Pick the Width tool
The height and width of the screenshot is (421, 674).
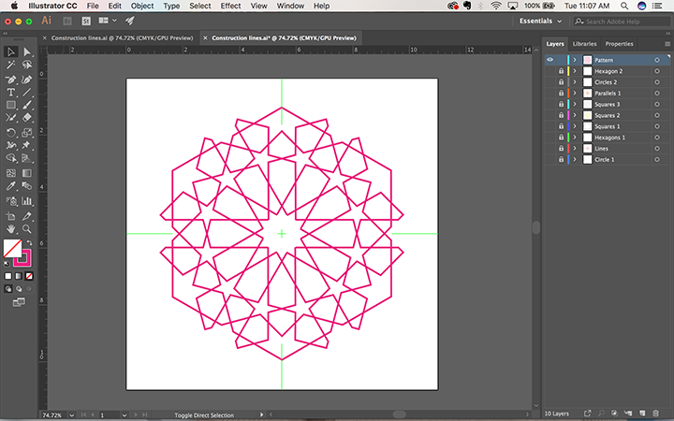(x=10, y=145)
